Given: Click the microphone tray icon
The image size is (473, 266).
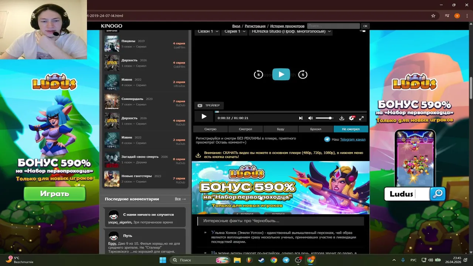Looking at the screenshot, I should tap(403, 260).
